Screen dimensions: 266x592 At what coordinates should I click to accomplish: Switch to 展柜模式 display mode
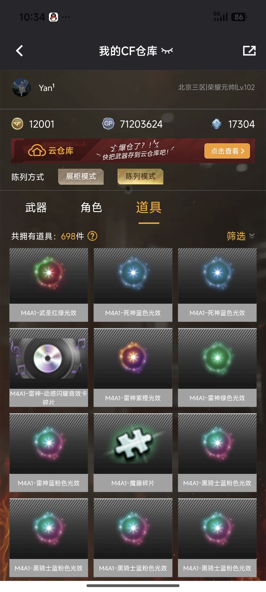[x=81, y=176]
